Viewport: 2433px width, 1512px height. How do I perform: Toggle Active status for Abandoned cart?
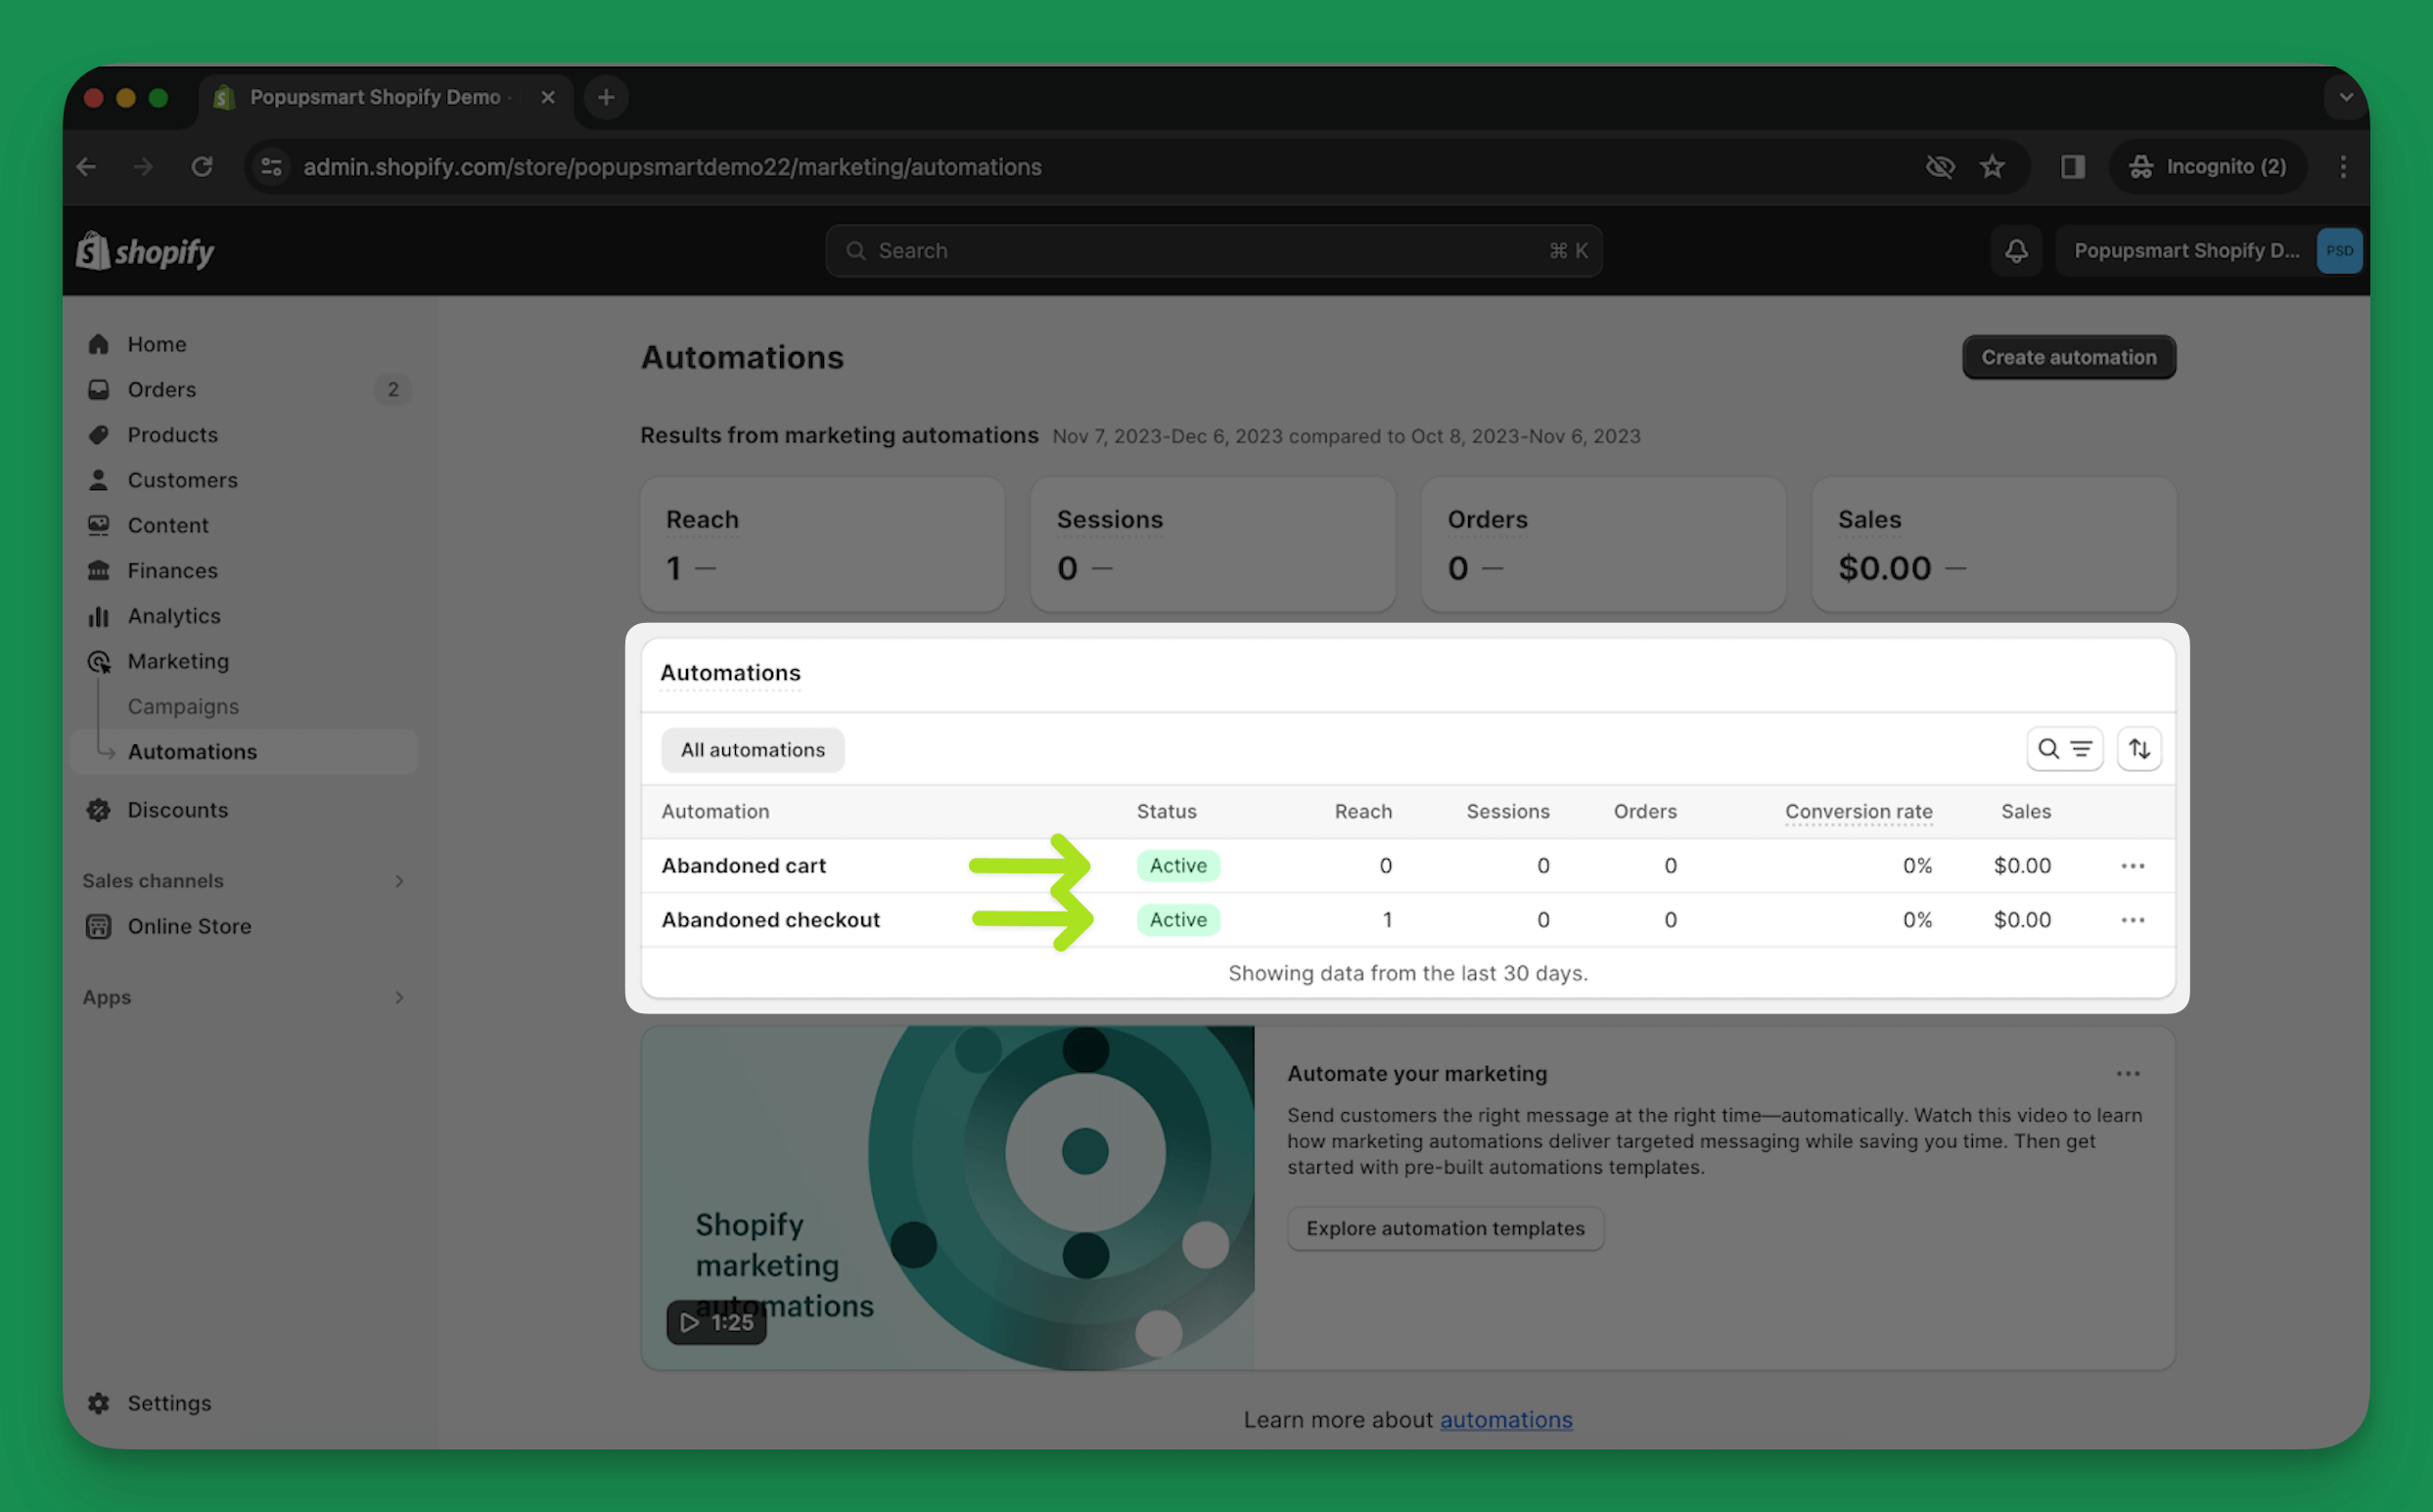pos(1176,864)
